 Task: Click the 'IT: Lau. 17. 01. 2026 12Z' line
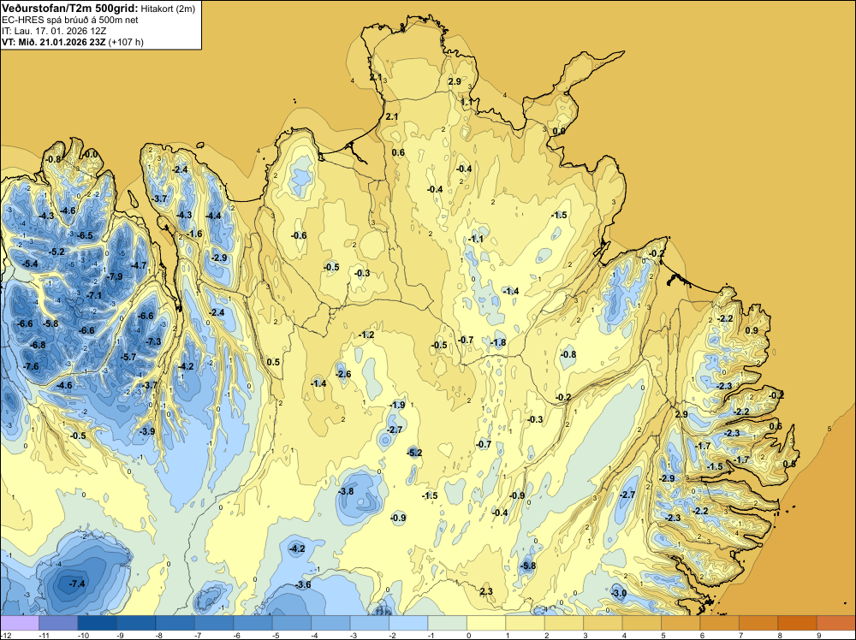54,31
